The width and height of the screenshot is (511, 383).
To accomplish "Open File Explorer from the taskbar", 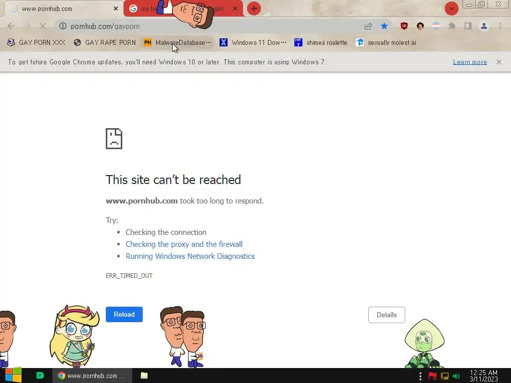I will coord(144,376).
